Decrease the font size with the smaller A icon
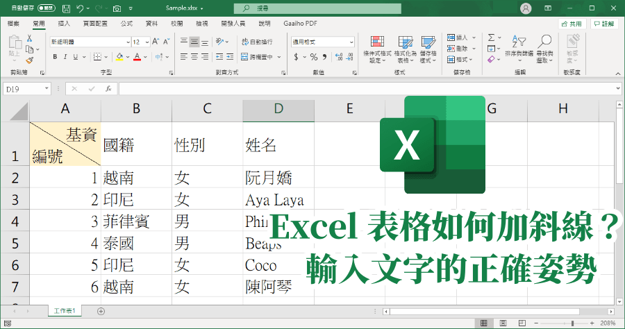 [167, 41]
